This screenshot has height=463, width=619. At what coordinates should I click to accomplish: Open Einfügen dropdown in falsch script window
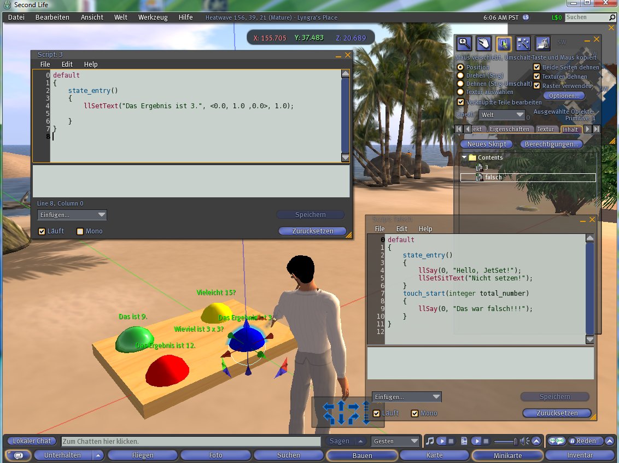click(x=407, y=397)
